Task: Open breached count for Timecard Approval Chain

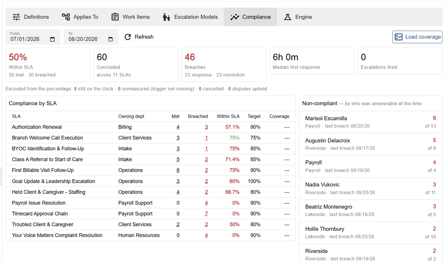Action: pyautogui.click(x=206, y=214)
